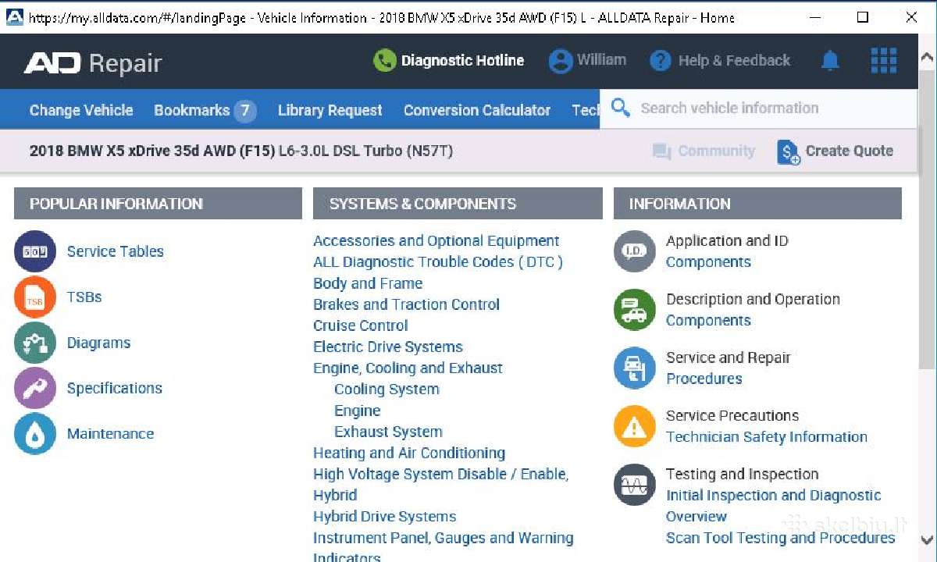Click the Help & Feedback label
Screen dimensions: 937x562
pos(734,60)
